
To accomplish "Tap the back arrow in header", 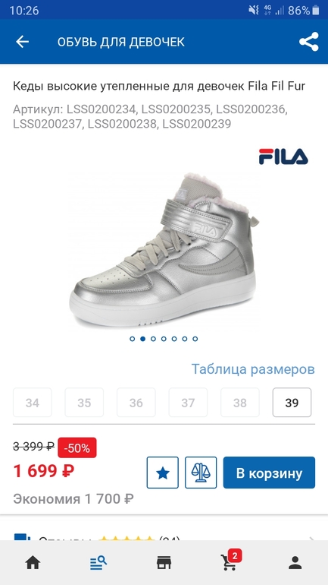I will click(x=22, y=42).
